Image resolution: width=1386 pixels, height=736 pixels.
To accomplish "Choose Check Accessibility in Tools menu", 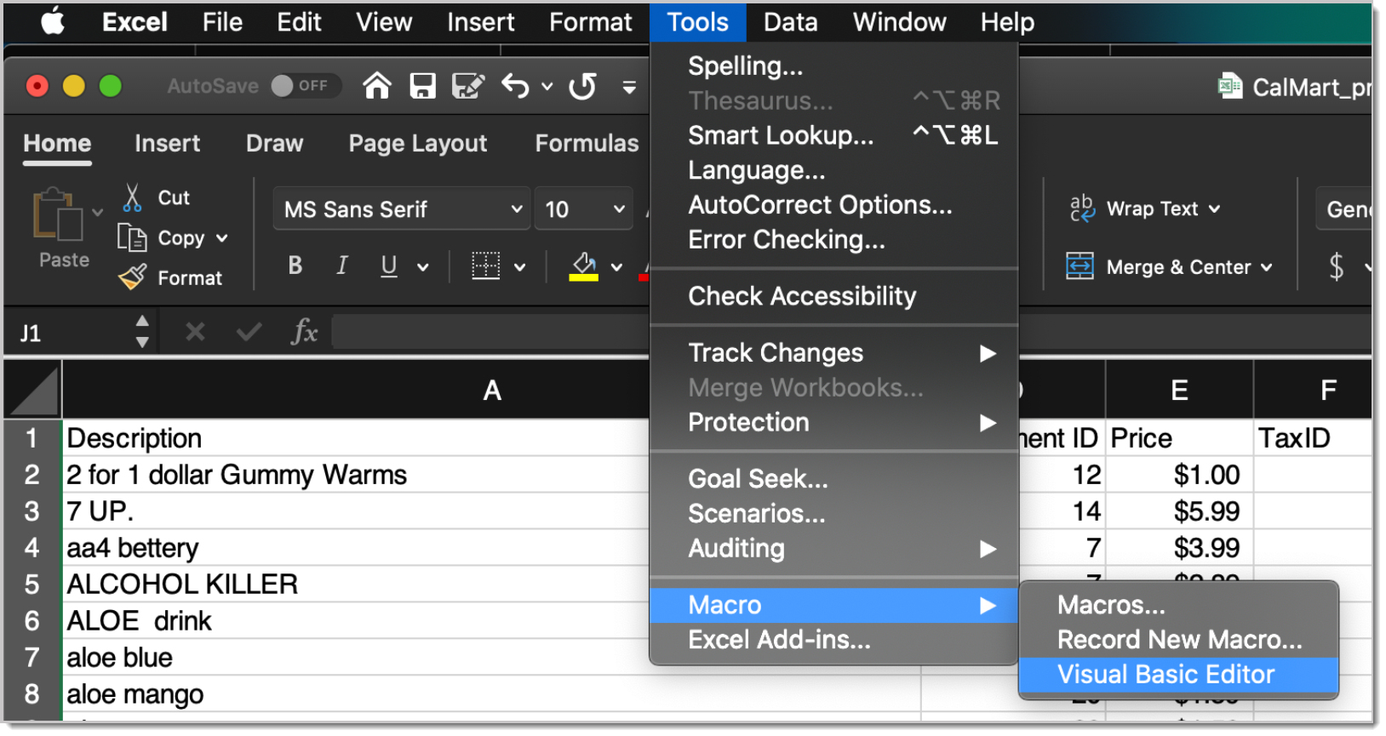I will [833, 296].
